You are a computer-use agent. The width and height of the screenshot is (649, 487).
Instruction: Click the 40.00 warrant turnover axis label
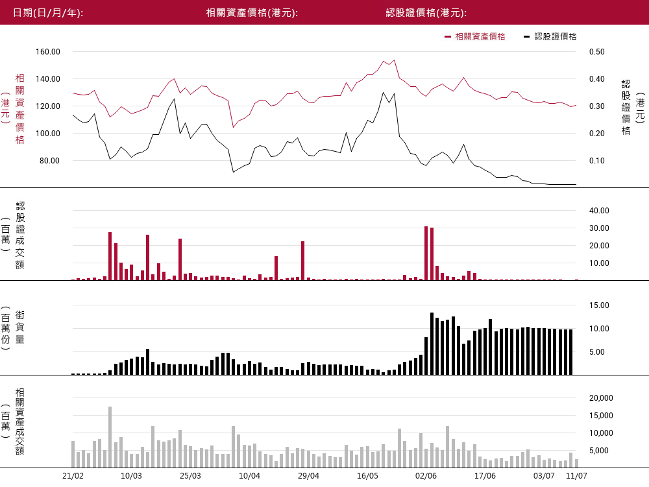[x=599, y=211]
